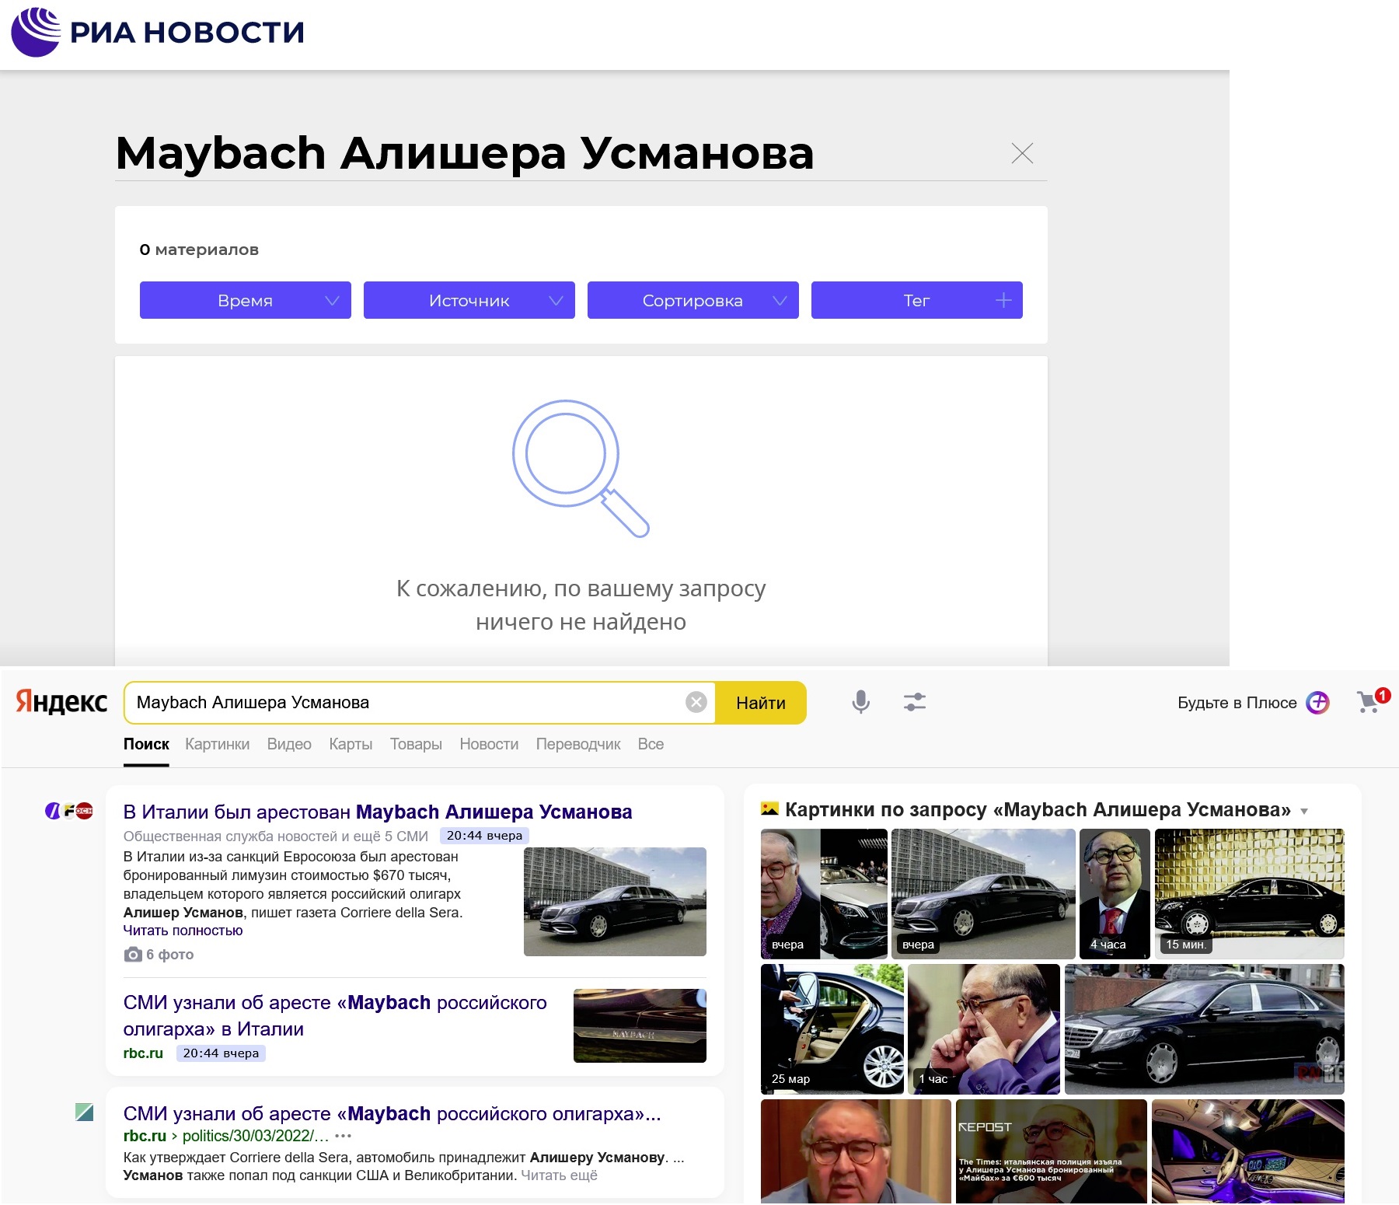
Task: Open first image thumbnail labeled вчера
Action: pyautogui.click(x=824, y=893)
